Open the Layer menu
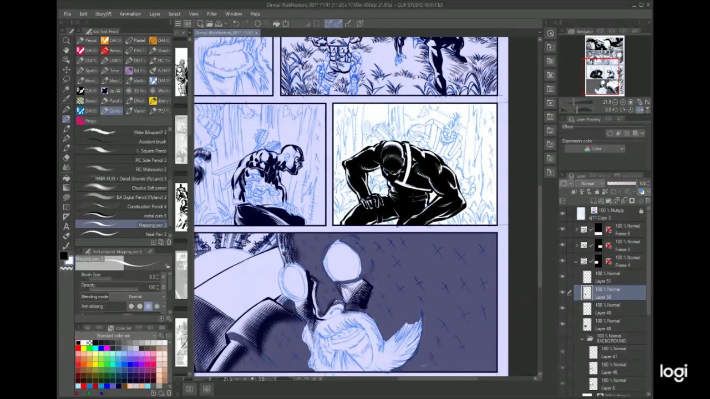 click(x=155, y=14)
